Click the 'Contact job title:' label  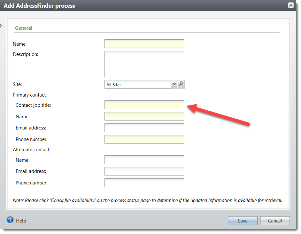33,105
